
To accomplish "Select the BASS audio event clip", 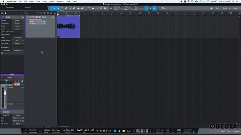I will tap(68, 26).
